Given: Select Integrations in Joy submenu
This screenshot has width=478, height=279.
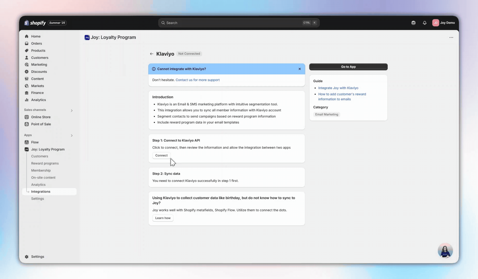Looking at the screenshot, I should click(x=41, y=191).
